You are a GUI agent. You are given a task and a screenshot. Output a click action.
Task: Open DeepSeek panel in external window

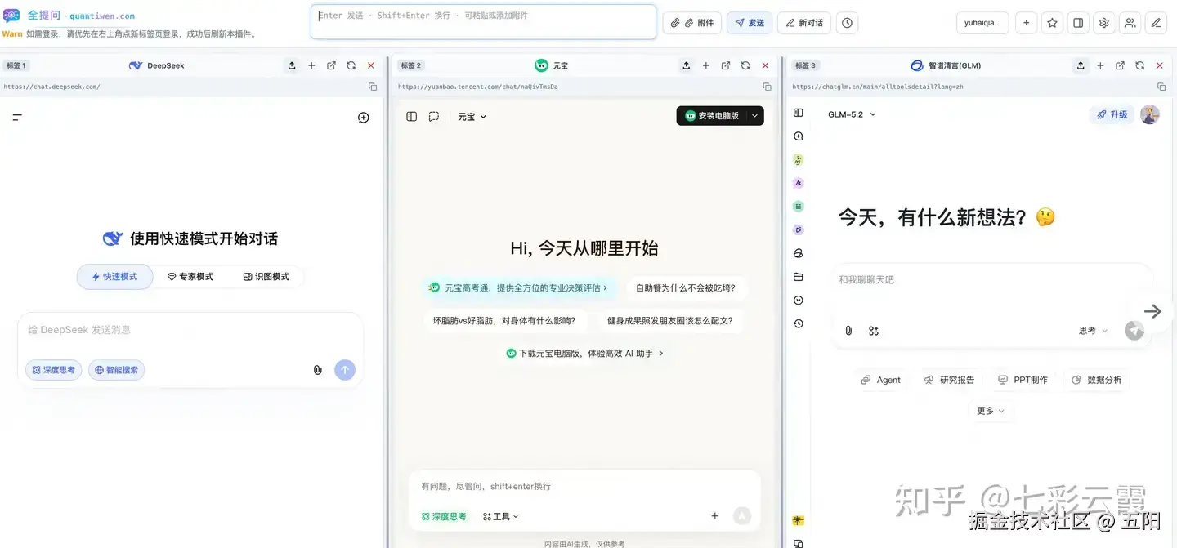(331, 65)
